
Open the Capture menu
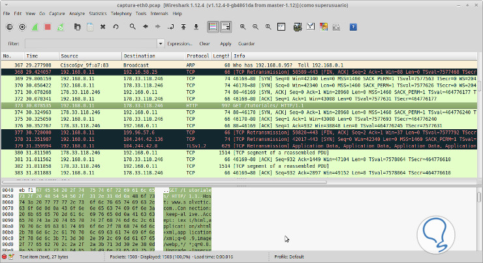coord(57,14)
